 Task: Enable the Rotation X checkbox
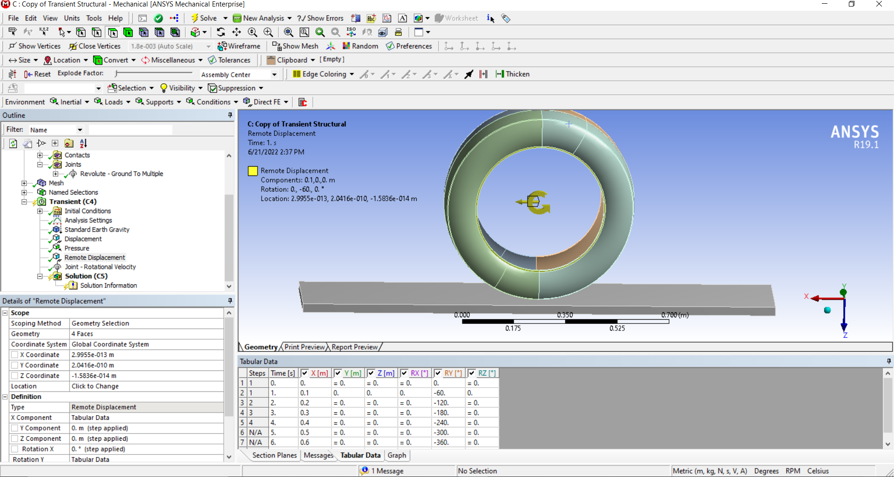pos(15,449)
